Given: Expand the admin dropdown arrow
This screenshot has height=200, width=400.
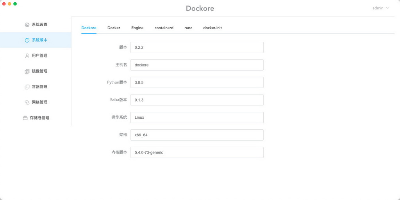Looking at the screenshot, I should click(387, 8).
